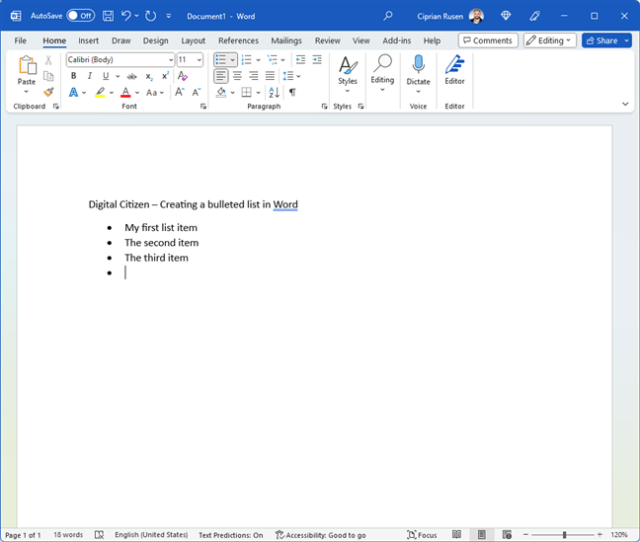Click the Save icon in title bar
The image size is (640, 542).
pyautogui.click(x=108, y=16)
